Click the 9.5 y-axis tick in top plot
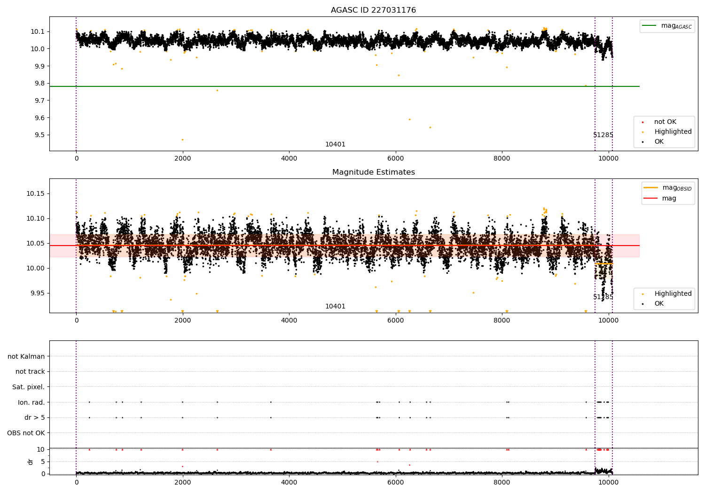 40,135
